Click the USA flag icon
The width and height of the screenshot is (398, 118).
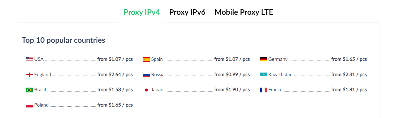[x=29, y=59]
